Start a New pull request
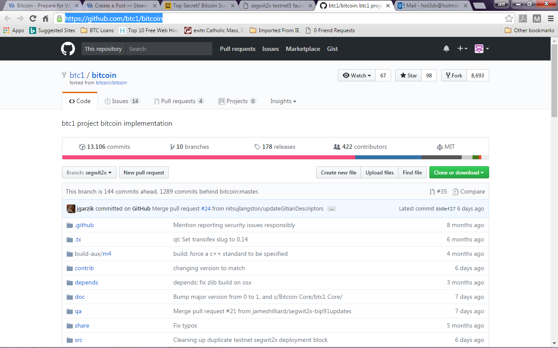The image size is (558, 348). pyautogui.click(x=144, y=173)
